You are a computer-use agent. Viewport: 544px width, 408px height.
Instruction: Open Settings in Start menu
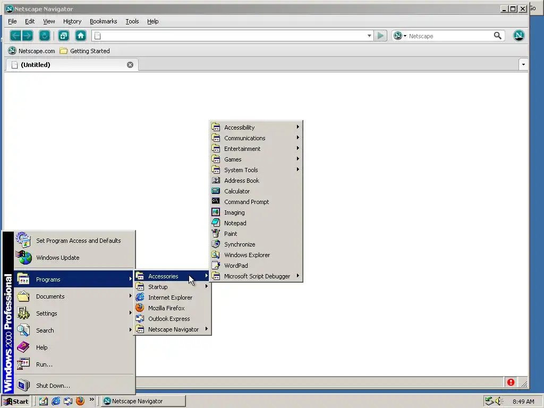pyautogui.click(x=74, y=313)
